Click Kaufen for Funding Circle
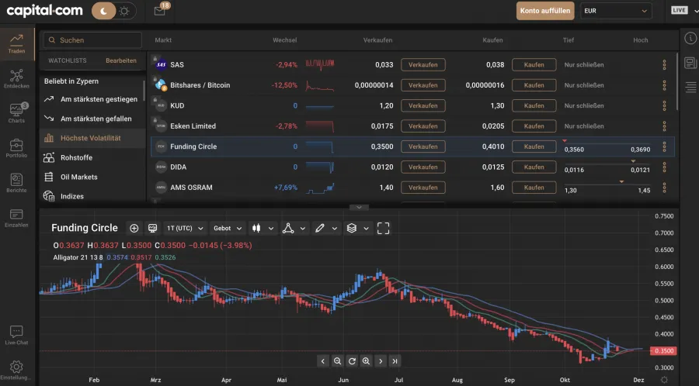 [x=534, y=146]
